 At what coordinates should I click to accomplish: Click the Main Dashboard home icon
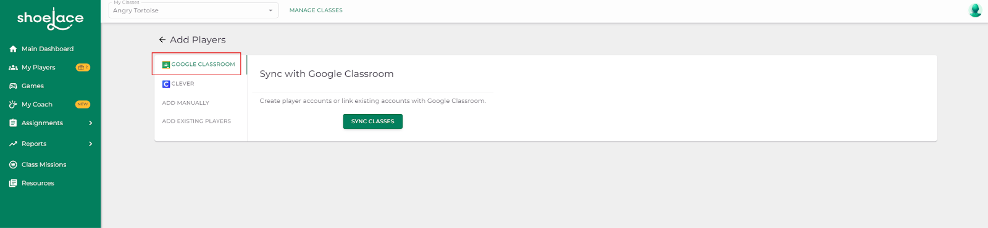coord(13,49)
